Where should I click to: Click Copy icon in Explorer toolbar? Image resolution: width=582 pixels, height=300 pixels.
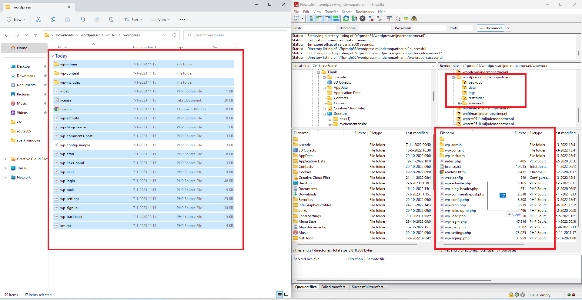(x=53, y=19)
